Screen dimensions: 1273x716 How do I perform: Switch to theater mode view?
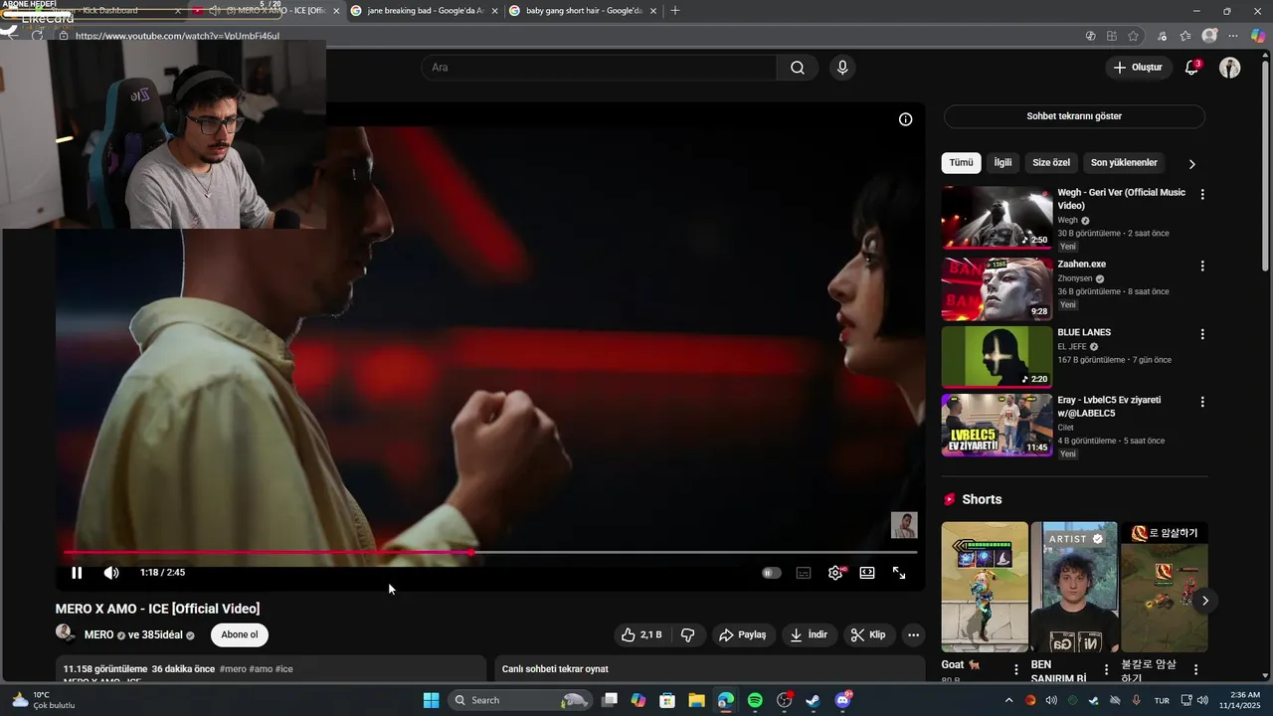(867, 573)
